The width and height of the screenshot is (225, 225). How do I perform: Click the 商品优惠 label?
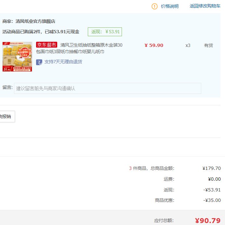(165, 201)
